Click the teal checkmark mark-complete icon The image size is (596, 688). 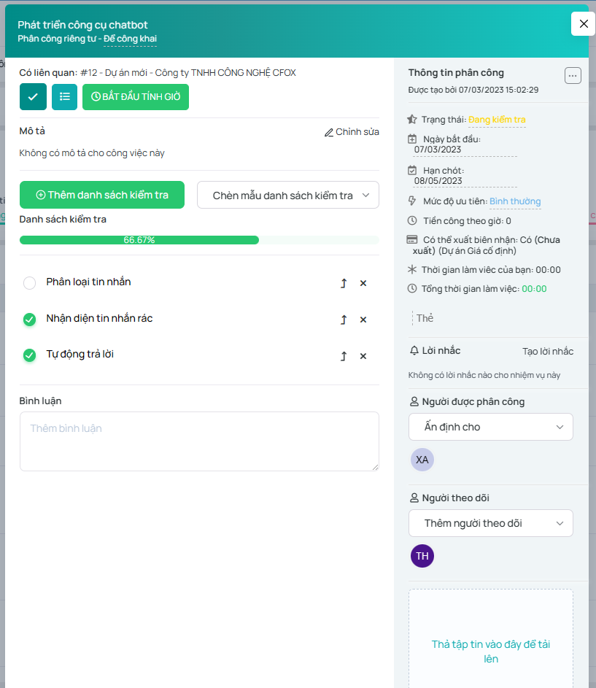click(33, 97)
